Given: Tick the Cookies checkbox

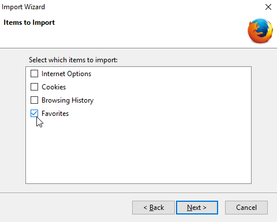Looking at the screenshot, I should (34, 87).
